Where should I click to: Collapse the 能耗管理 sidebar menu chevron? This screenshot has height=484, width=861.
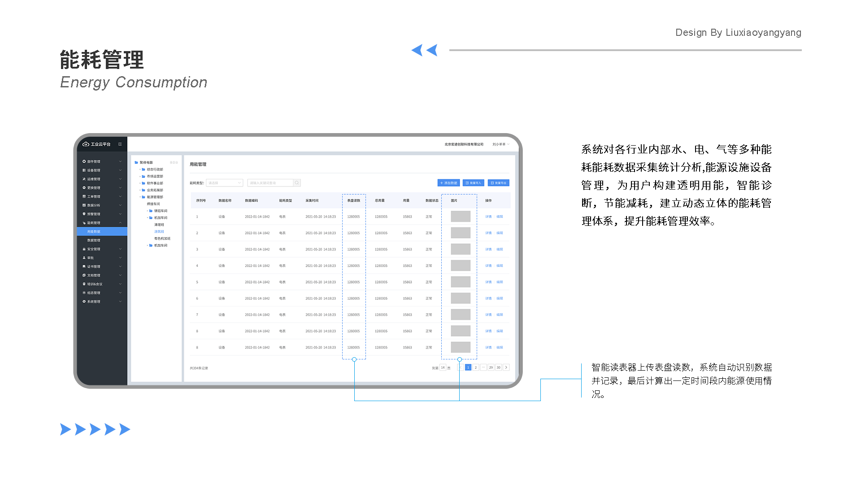[x=120, y=223]
